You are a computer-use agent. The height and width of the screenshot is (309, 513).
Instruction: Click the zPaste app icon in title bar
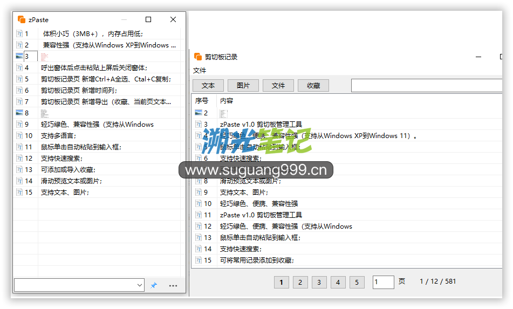click(x=22, y=19)
